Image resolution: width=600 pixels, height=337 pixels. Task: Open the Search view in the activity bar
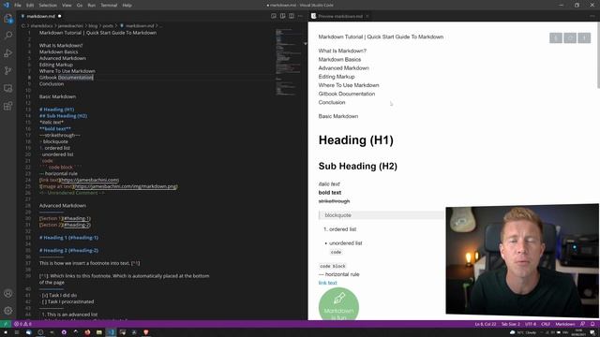coord(8,36)
